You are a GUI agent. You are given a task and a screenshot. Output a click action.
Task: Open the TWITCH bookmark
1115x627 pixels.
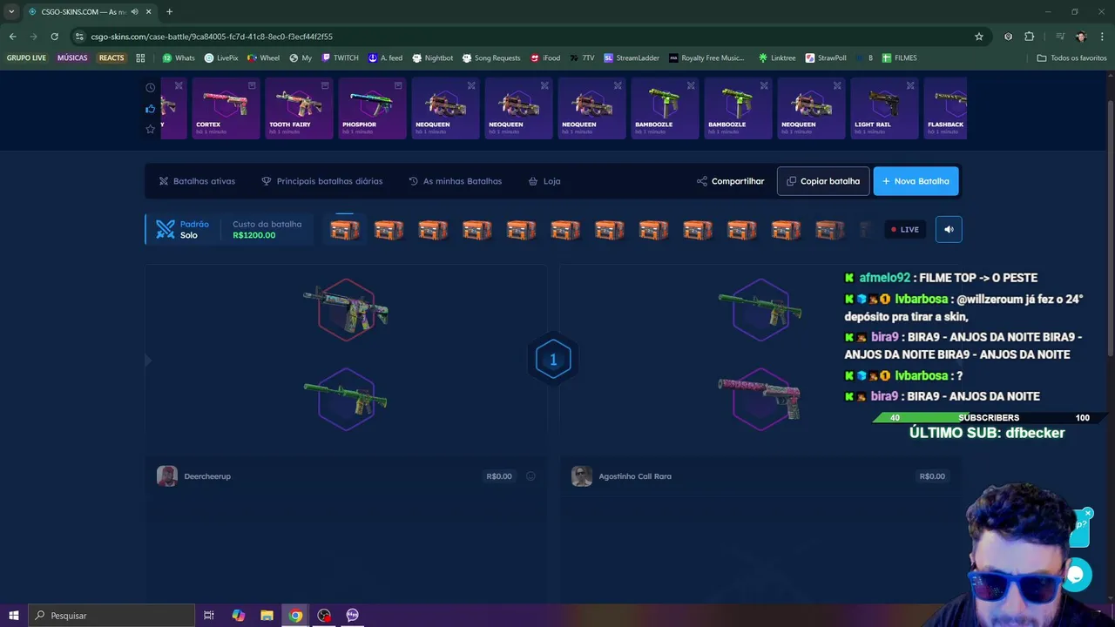(x=340, y=58)
